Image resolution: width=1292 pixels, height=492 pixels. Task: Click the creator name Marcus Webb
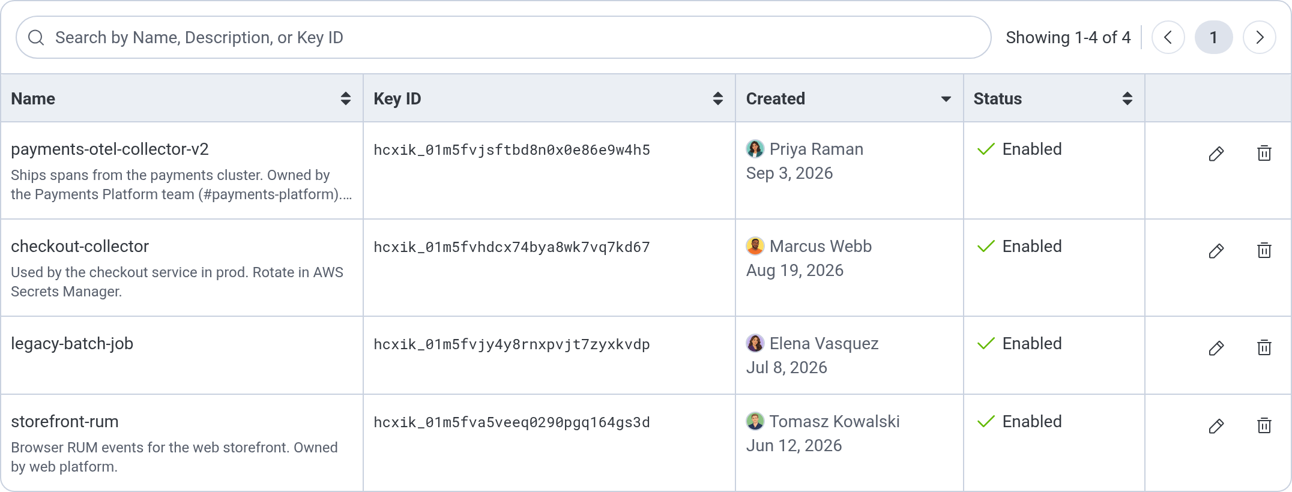821,246
